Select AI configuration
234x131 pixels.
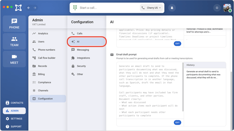[87, 42]
